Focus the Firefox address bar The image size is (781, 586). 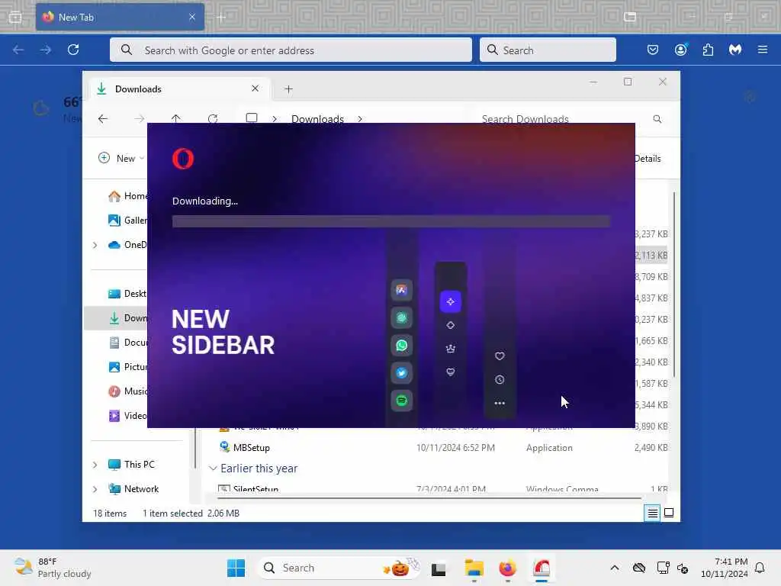pyautogui.click(x=291, y=50)
